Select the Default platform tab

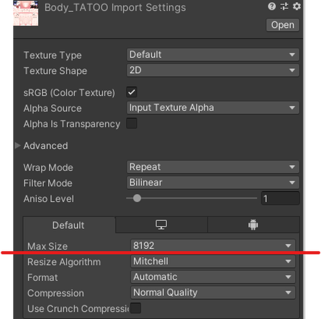69,225
